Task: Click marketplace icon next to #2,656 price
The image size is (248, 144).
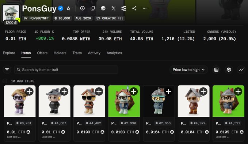Action: coord(172,132)
